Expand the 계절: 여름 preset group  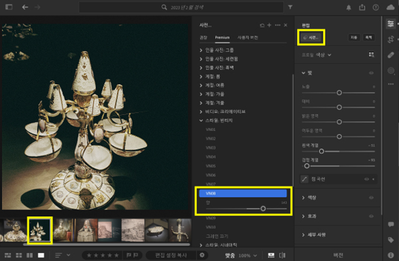tap(212, 85)
